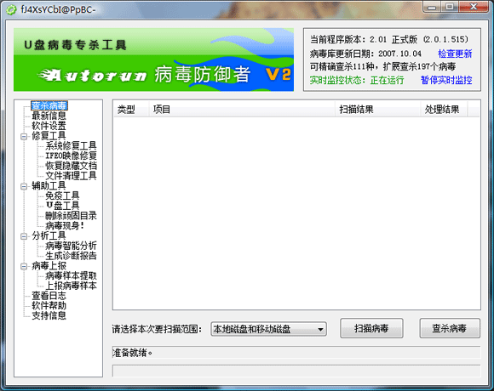The width and height of the screenshot is (494, 391).
Task: Click the 实时监控状态: 正在运行 text
Action: click(357, 80)
